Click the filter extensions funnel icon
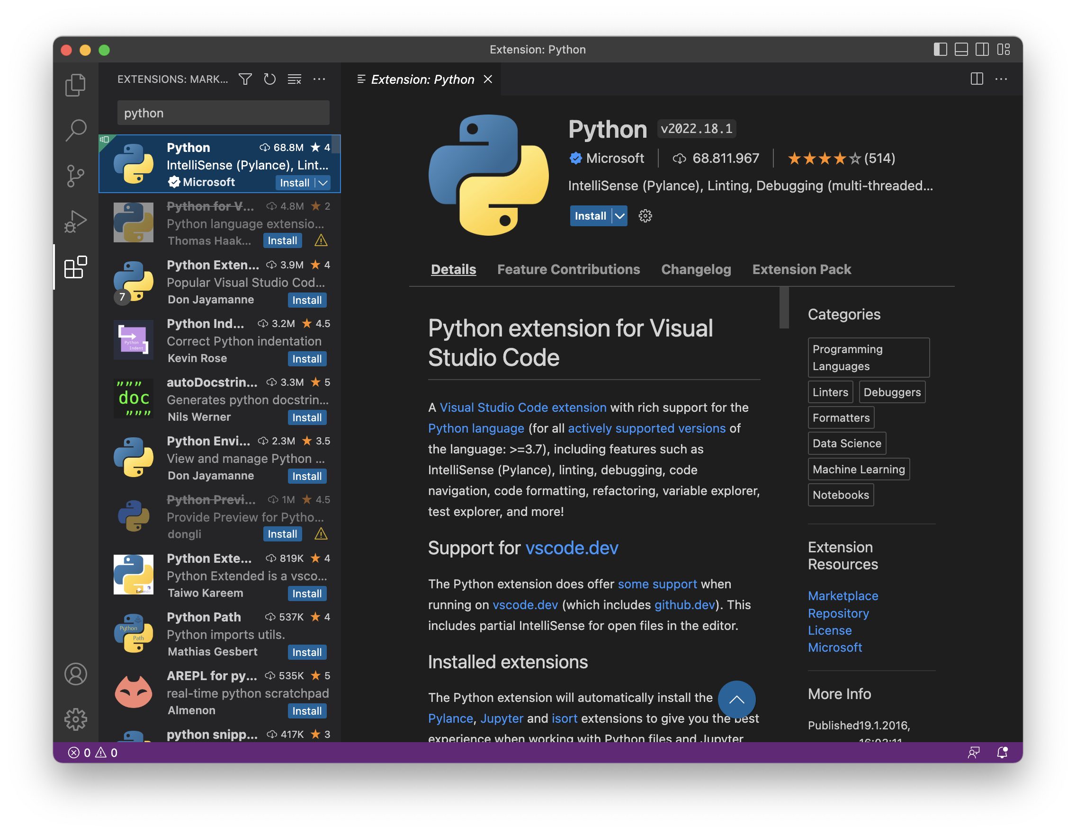 tap(245, 79)
